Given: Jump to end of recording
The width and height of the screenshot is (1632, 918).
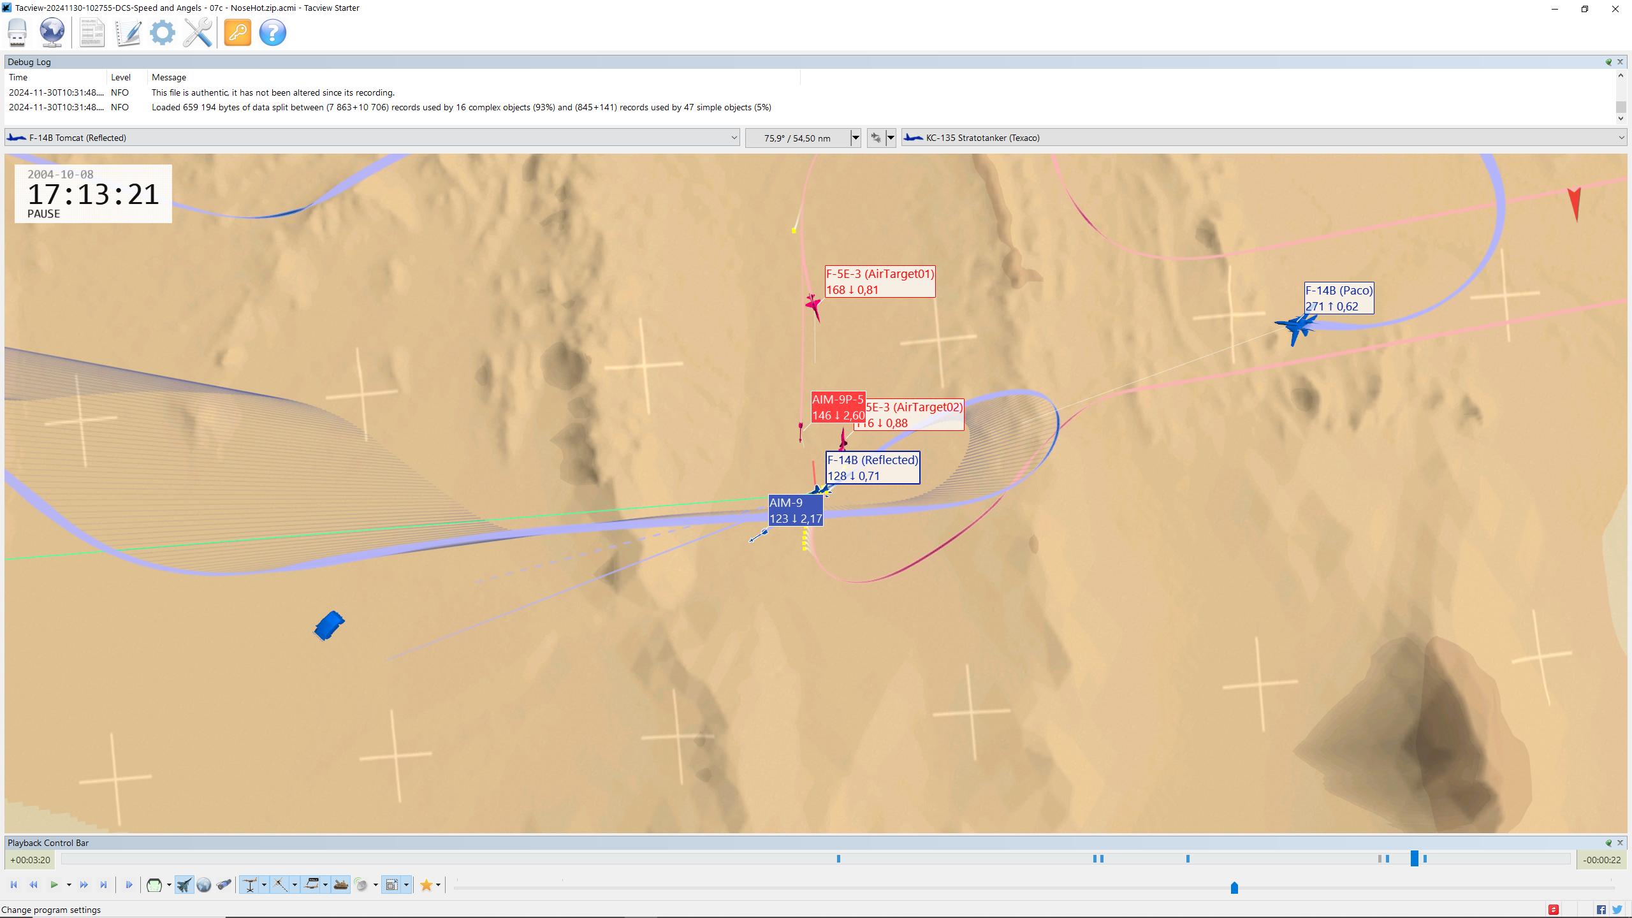Looking at the screenshot, I should point(103,885).
